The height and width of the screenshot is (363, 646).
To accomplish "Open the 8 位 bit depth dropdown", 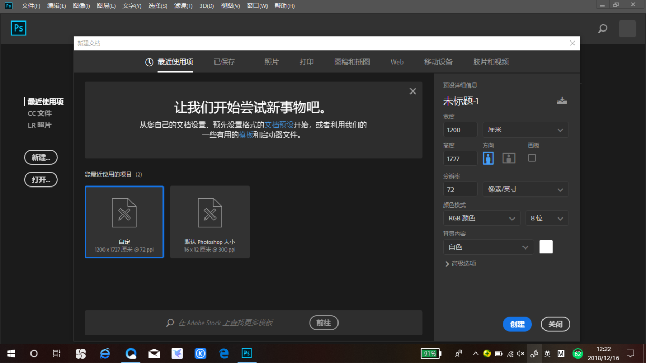I will (x=547, y=218).
